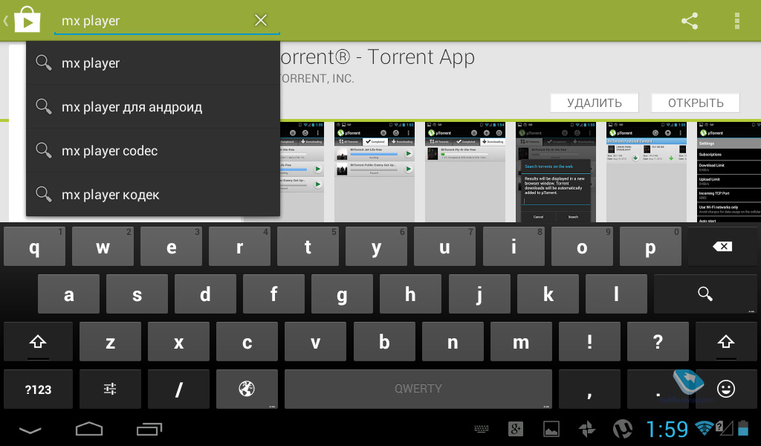This screenshot has height=446, width=761.
Task: Tap the p key
Action: click(x=650, y=247)
